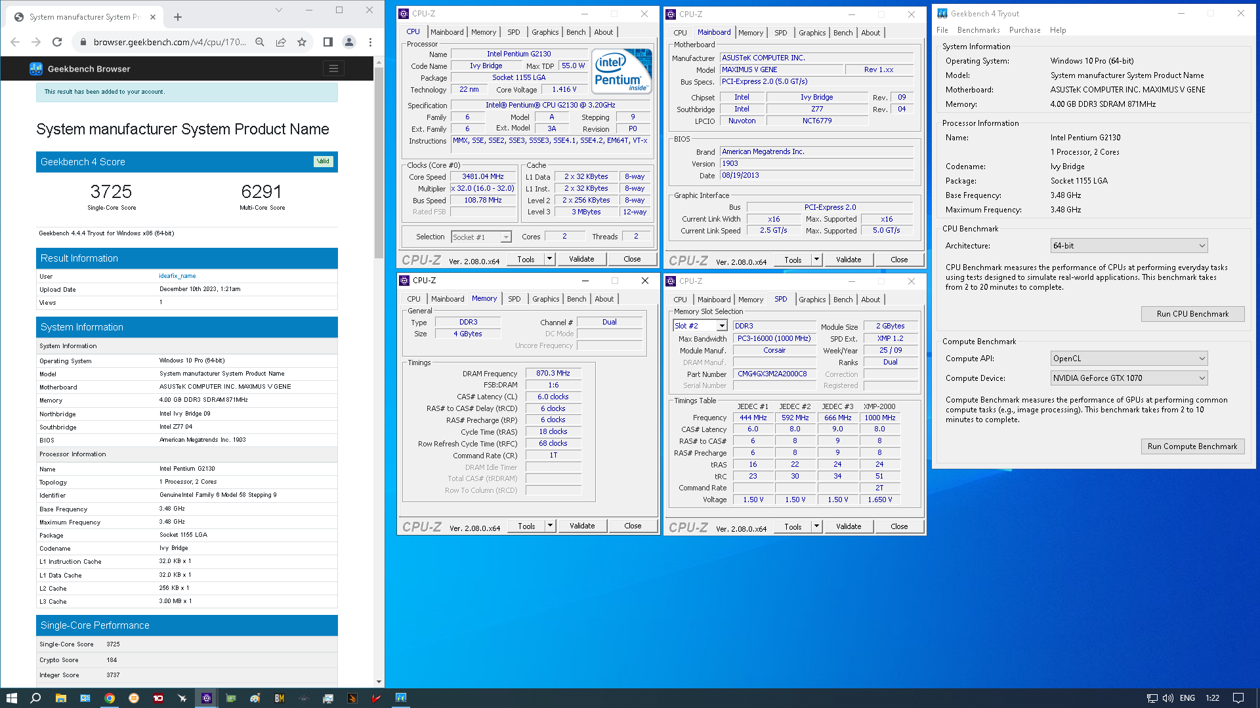Run Compute Benchmark in Geekbench

1192,446
